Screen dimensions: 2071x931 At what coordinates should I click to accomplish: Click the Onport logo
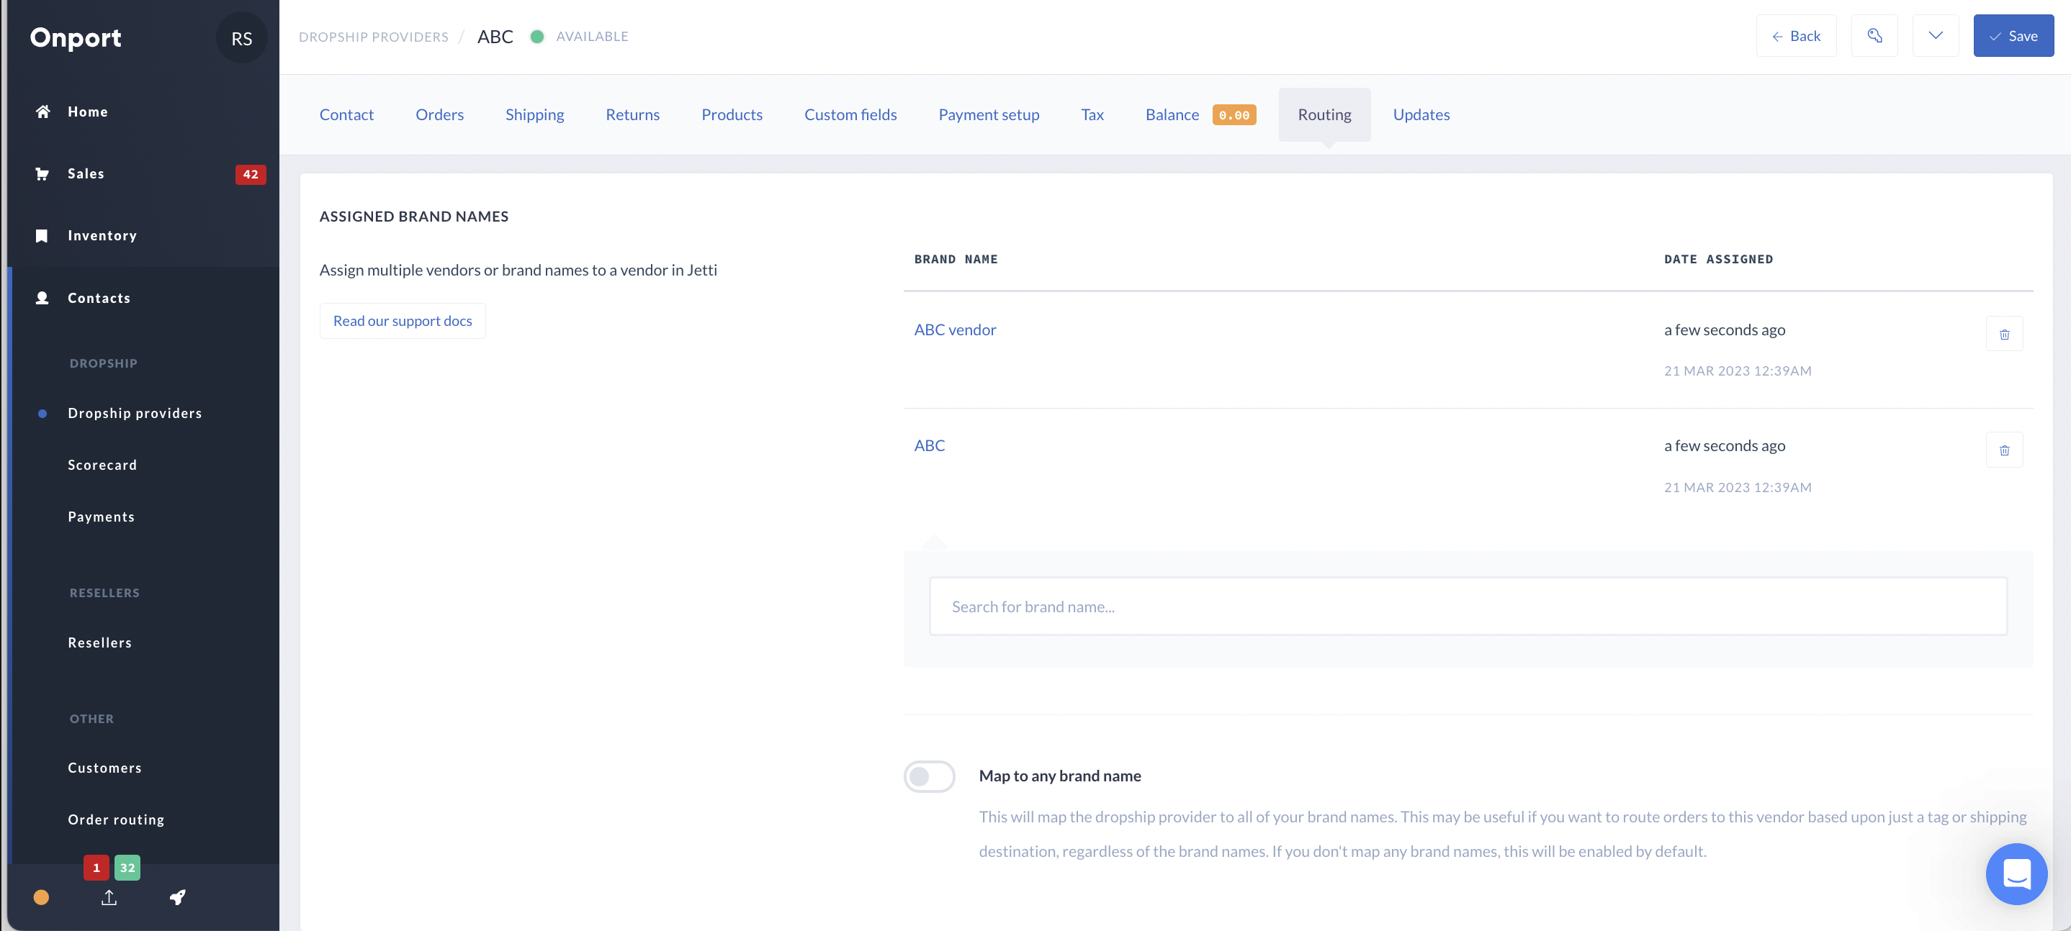tap(76, 37)
